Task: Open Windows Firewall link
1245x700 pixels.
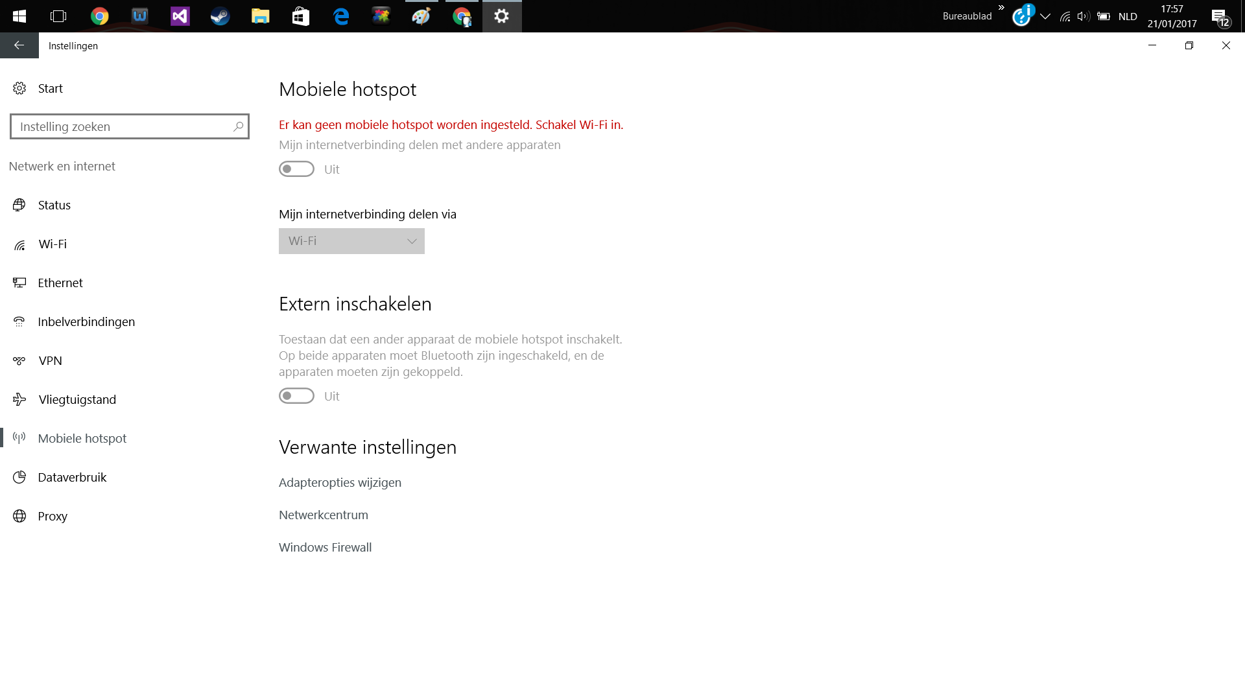Action: coord(325,547)
